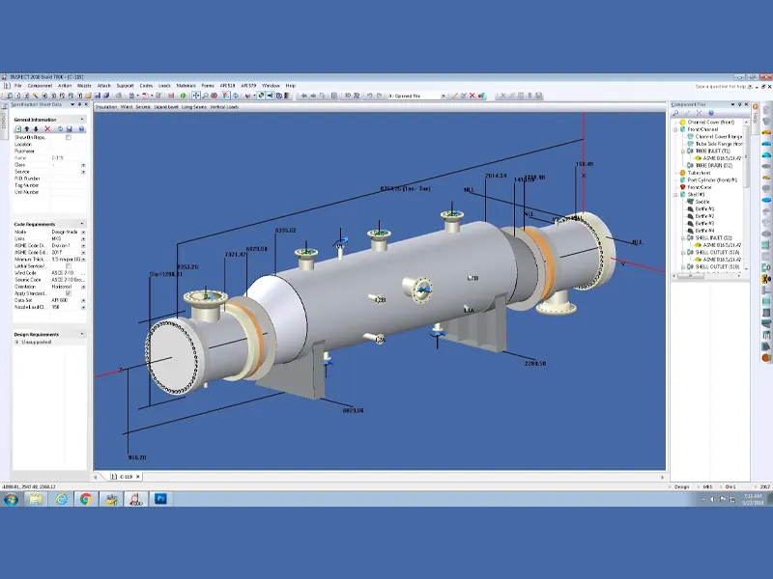The image size is (773, 579).
Task: Uncheck the Apply Standard checkbox
Action: [x=68, y=293]
